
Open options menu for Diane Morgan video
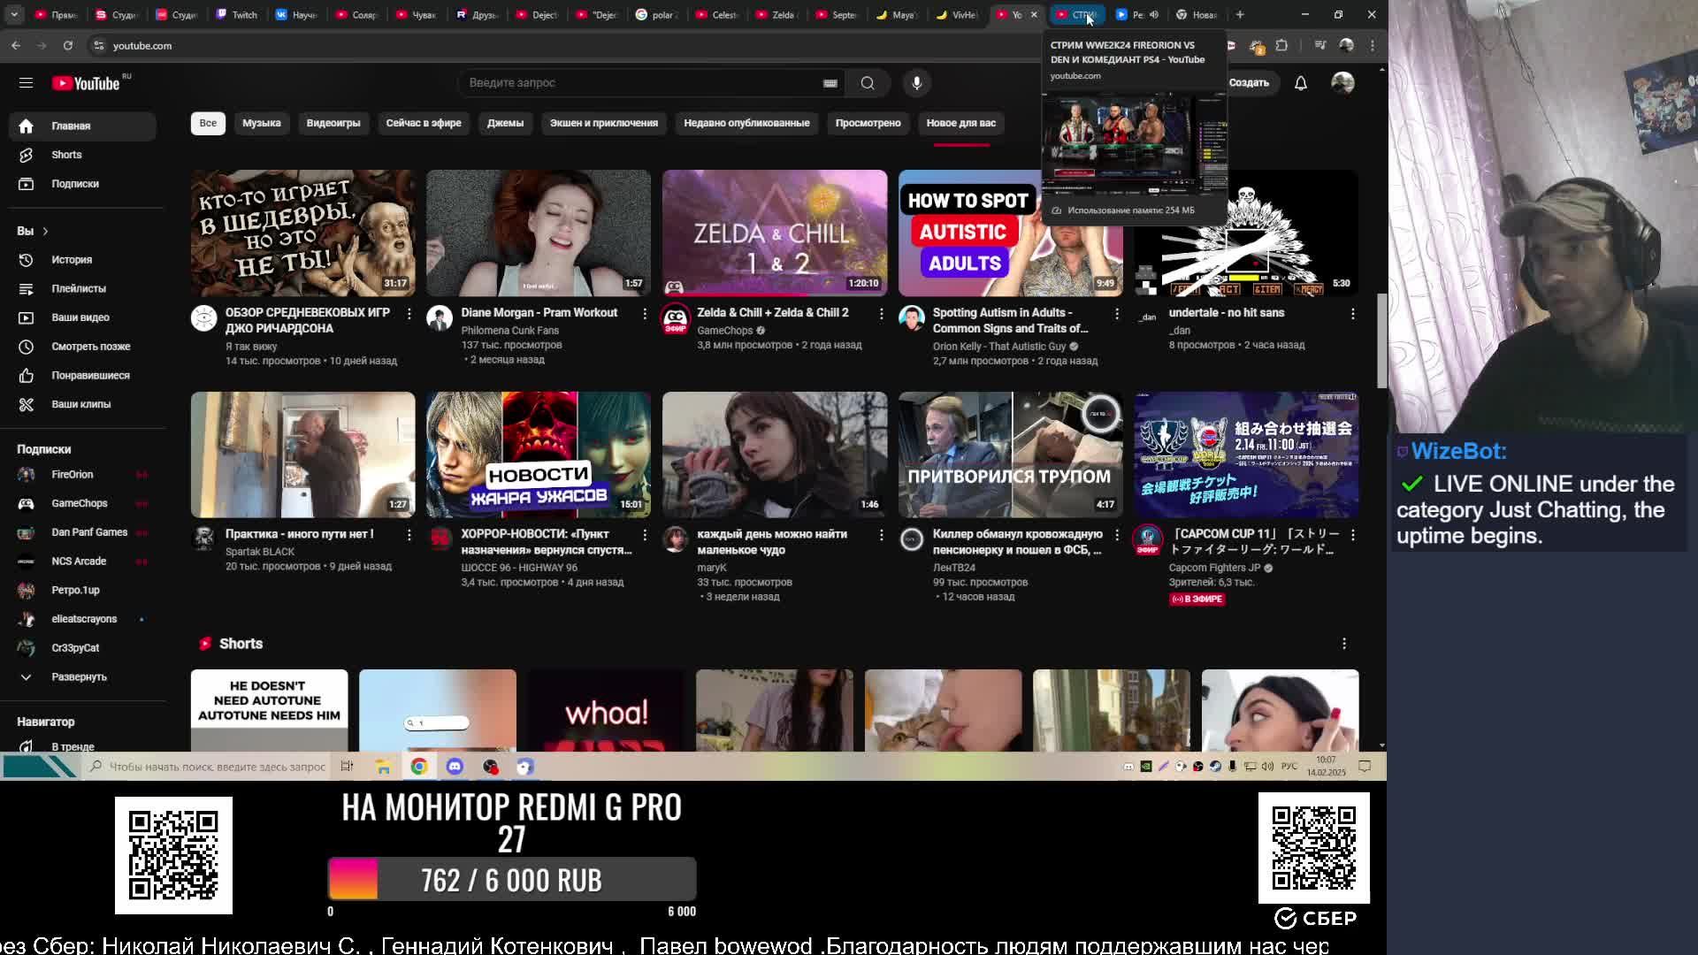(x=645, y=313)
